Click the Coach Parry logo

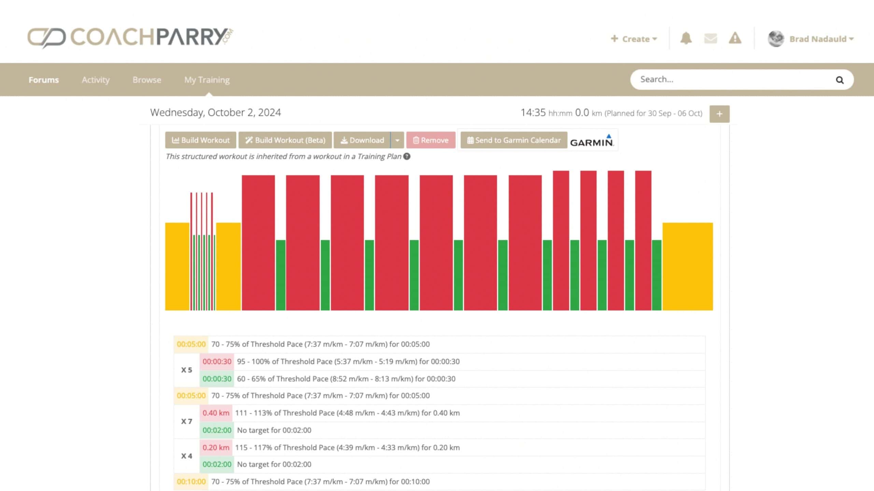point(130,38)
